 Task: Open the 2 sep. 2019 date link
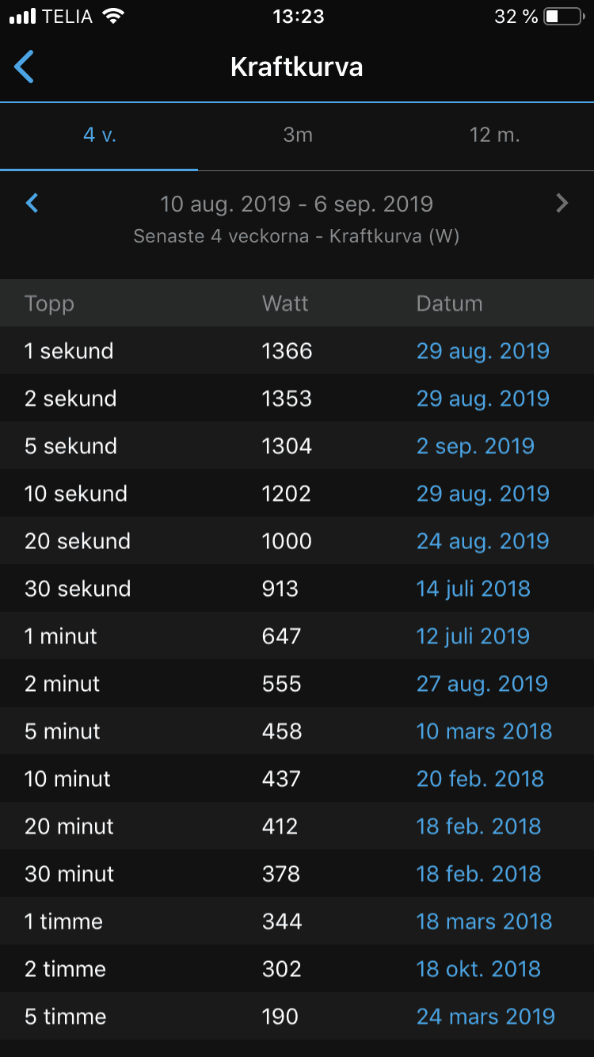click(x=475, y=446)
